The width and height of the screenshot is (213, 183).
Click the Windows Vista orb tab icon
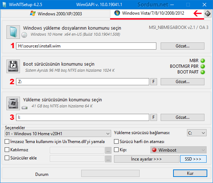[x=117, y=13]
